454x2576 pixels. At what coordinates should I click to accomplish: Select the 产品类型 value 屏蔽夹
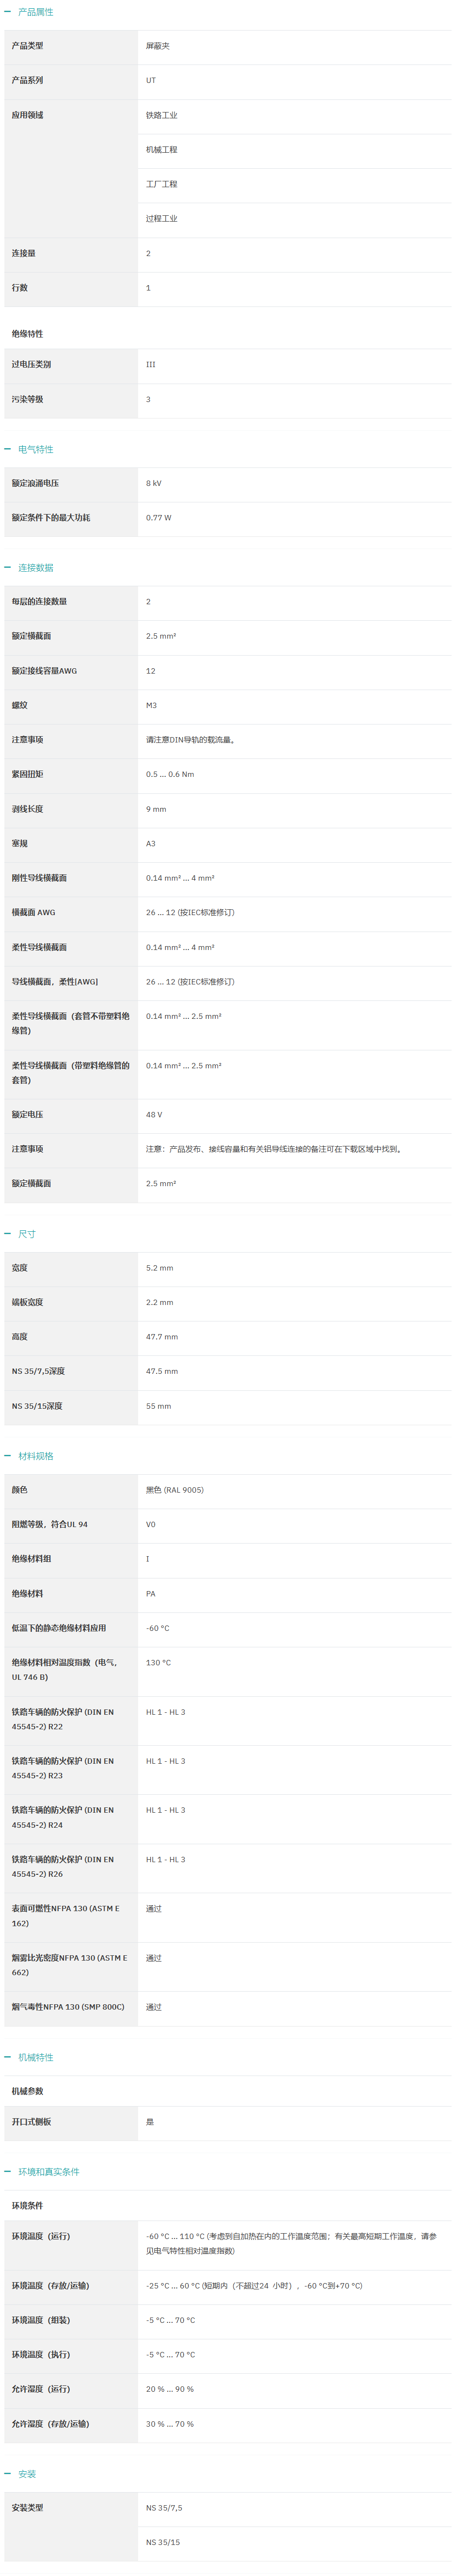158,46
